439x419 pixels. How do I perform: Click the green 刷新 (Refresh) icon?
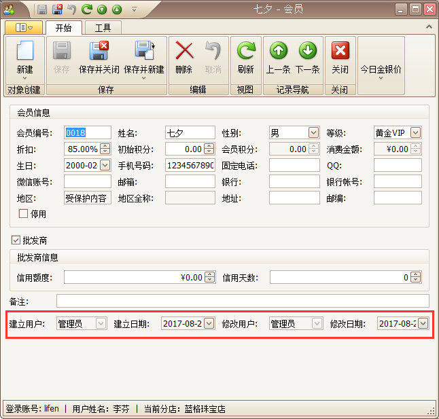click(x=245, y=52)
